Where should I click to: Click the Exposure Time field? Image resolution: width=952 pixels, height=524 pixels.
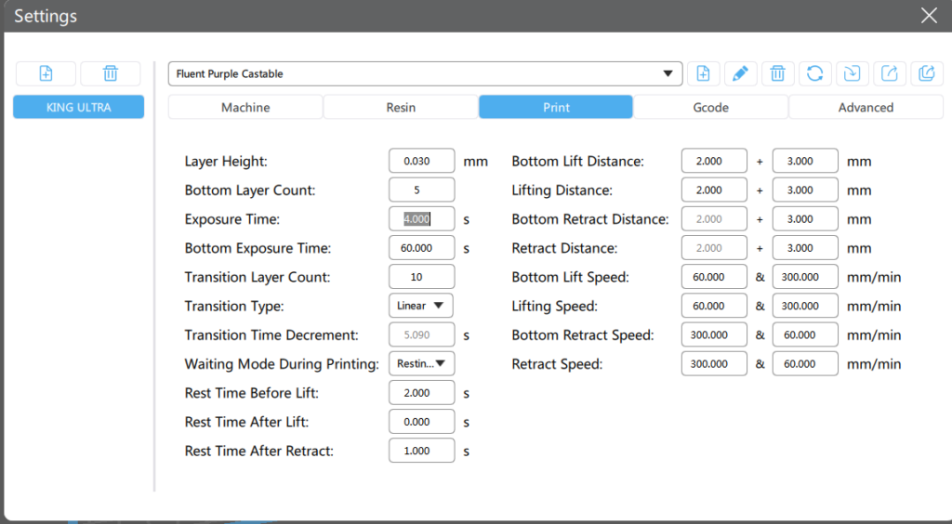point(421,219)
